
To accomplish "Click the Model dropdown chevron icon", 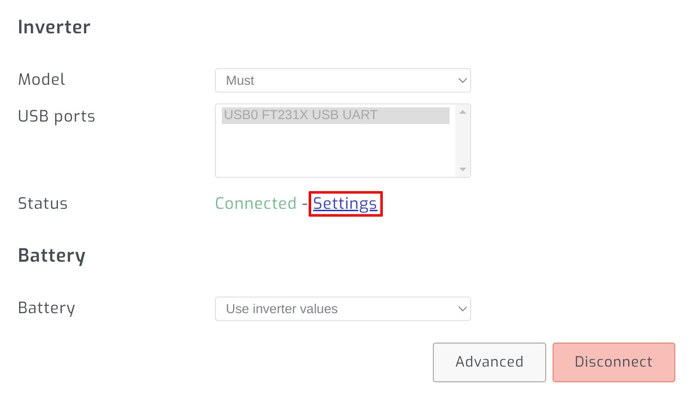I will [x=462, y=80].
